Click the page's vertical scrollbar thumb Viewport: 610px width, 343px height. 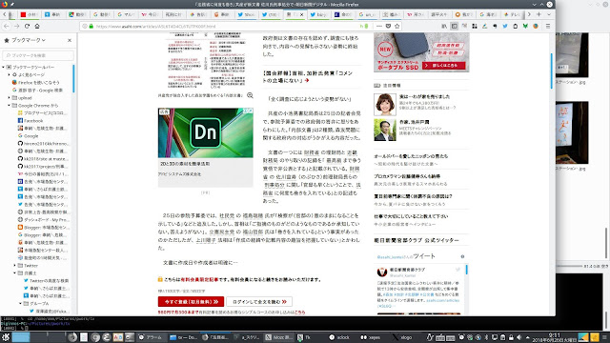552,71
